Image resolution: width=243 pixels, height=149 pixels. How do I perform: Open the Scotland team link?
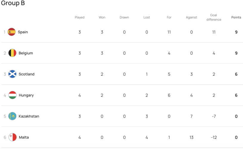pos(27,74)
